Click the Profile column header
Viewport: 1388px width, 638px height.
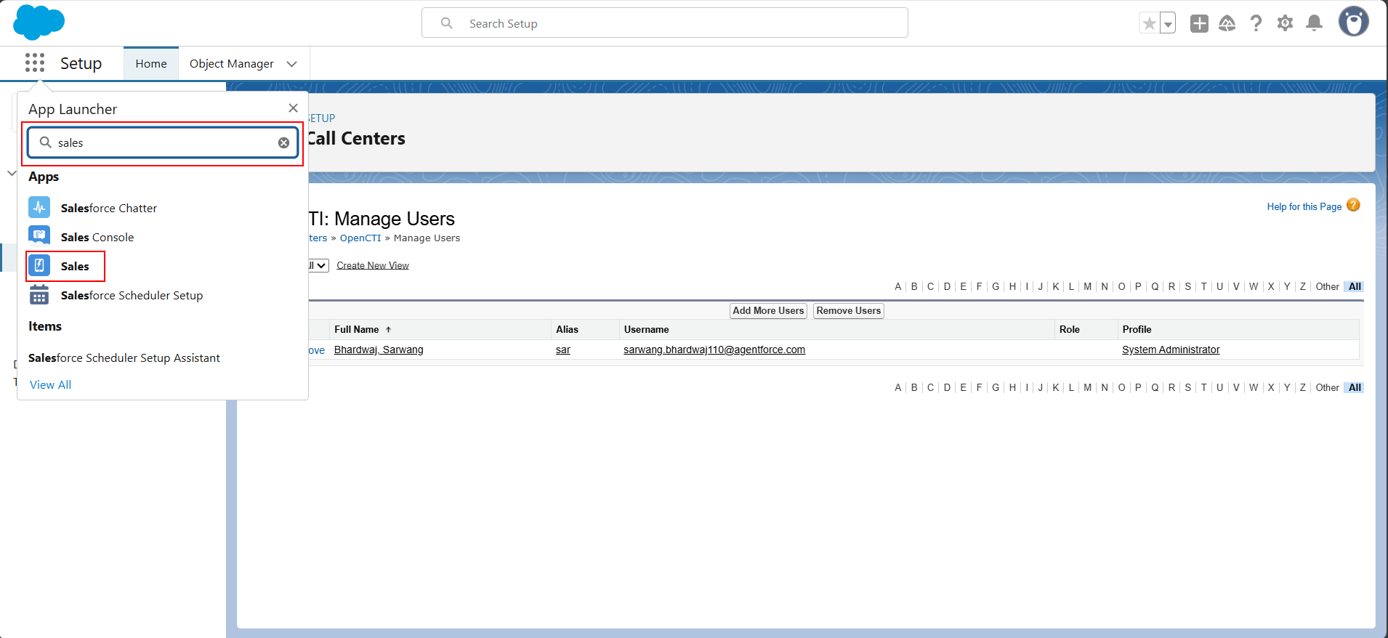point(1137,330)
